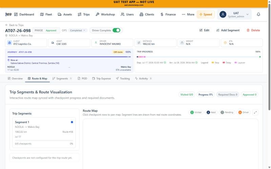Click the trip ID AT07-26-098 heading
Viewport: 271px width, 169px height.
pyautogui.click(x=18, y=31)
